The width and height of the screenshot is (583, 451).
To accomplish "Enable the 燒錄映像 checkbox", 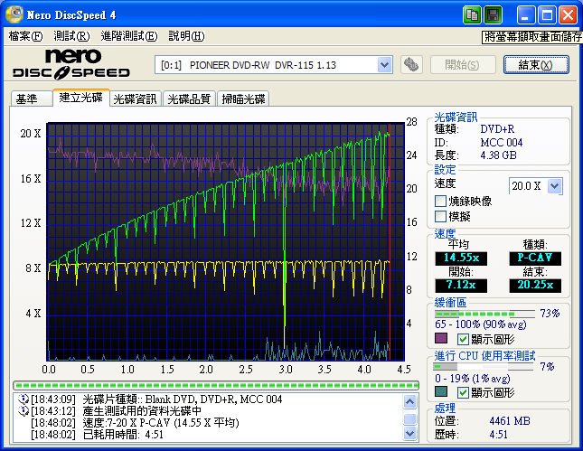I will pos(441,202).
